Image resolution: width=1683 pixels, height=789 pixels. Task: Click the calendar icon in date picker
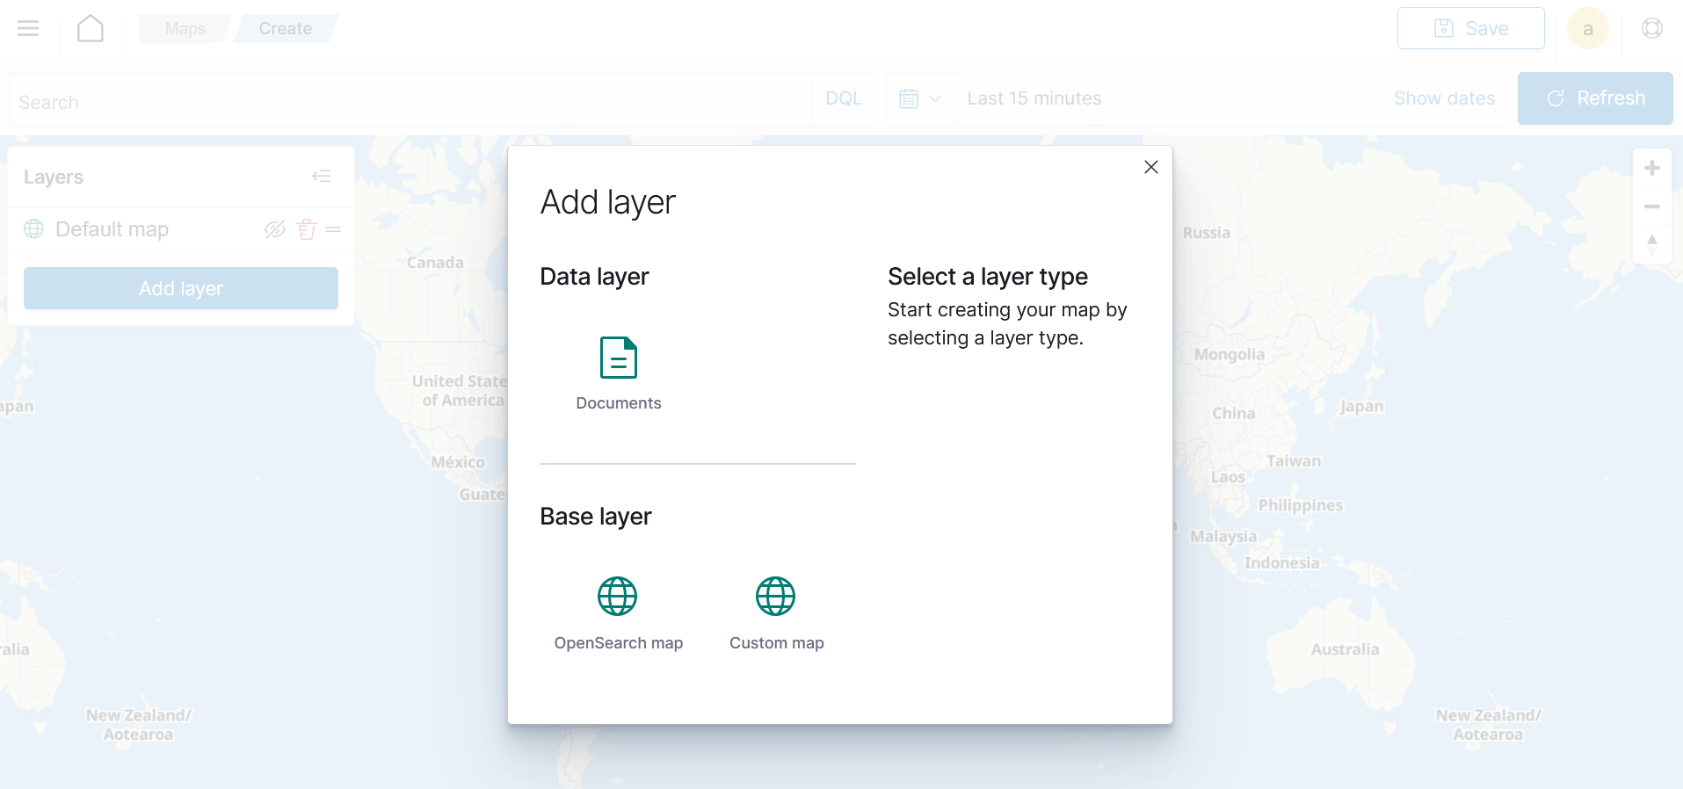[x=909, y=98]
